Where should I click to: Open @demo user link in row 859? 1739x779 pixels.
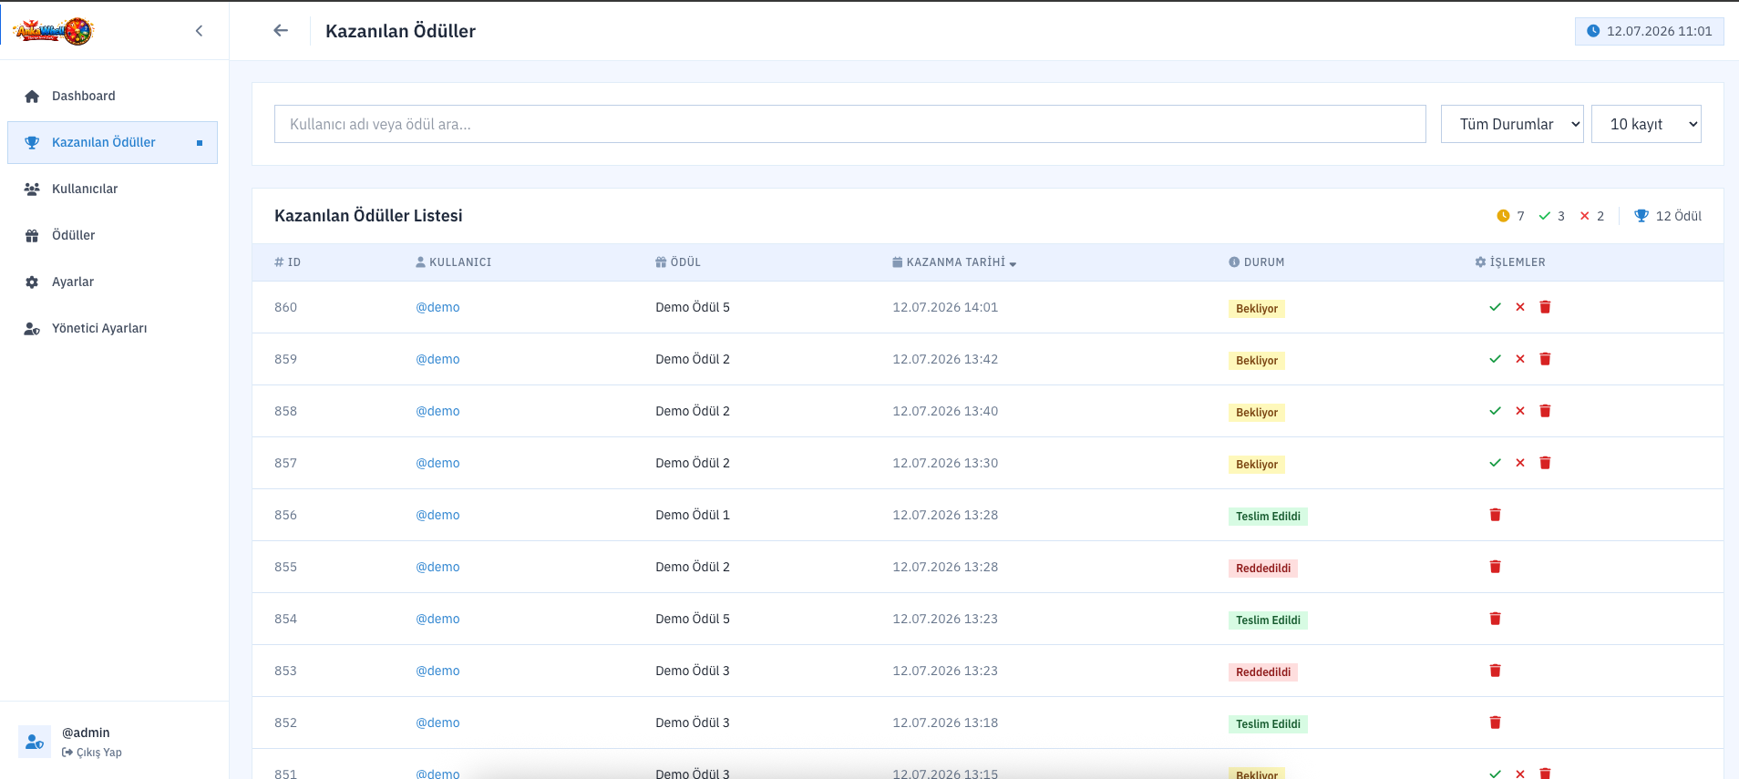tap(437, 359)
